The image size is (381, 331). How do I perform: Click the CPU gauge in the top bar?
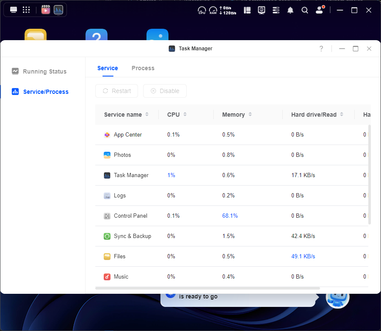click(202, 10)
